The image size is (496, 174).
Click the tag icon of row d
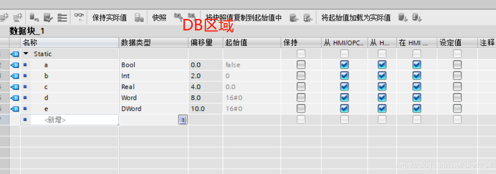[x=15, y=98]
